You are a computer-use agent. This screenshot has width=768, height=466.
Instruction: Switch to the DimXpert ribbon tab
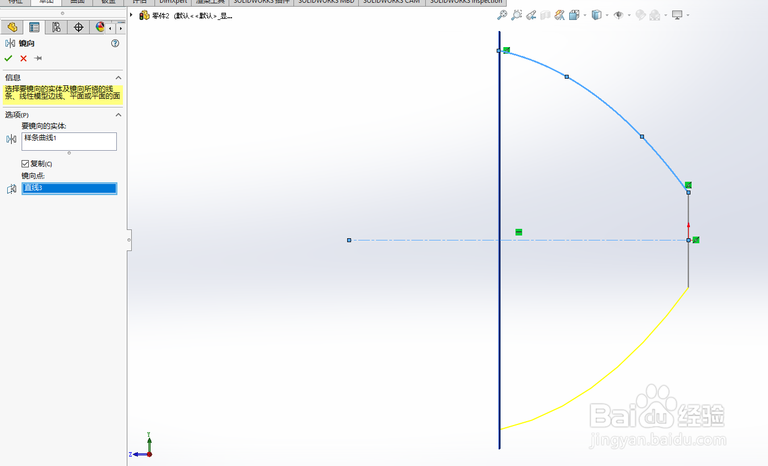coord(173,2)
